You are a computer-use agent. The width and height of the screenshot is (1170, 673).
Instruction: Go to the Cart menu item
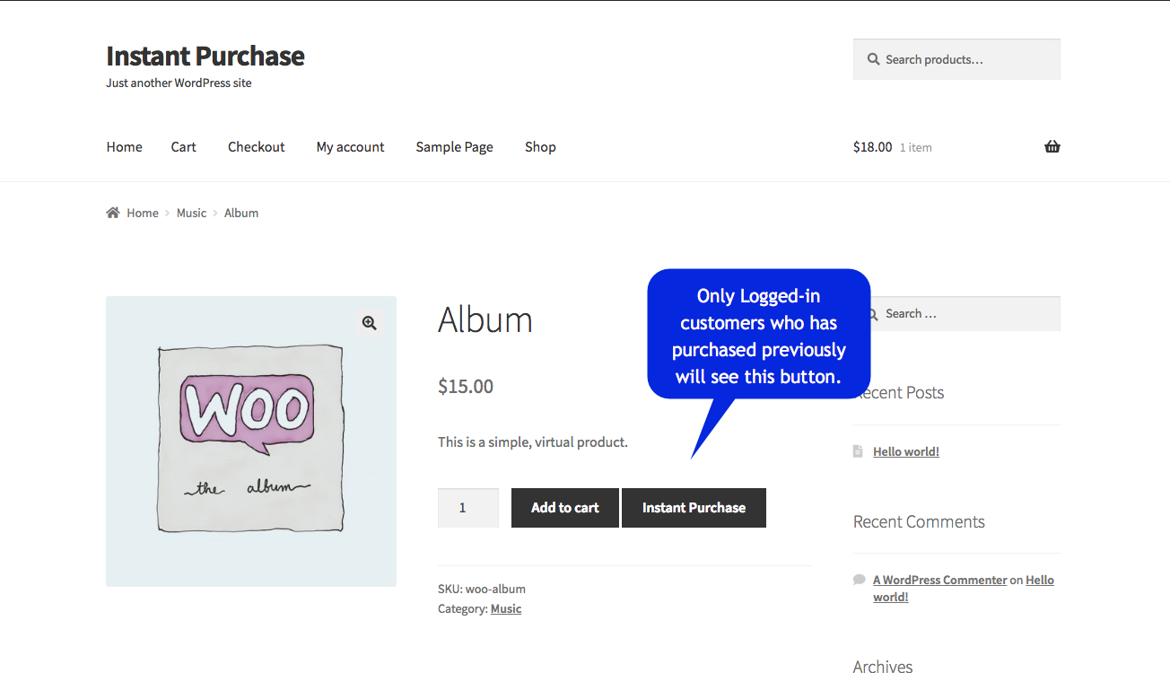[184, 147]
